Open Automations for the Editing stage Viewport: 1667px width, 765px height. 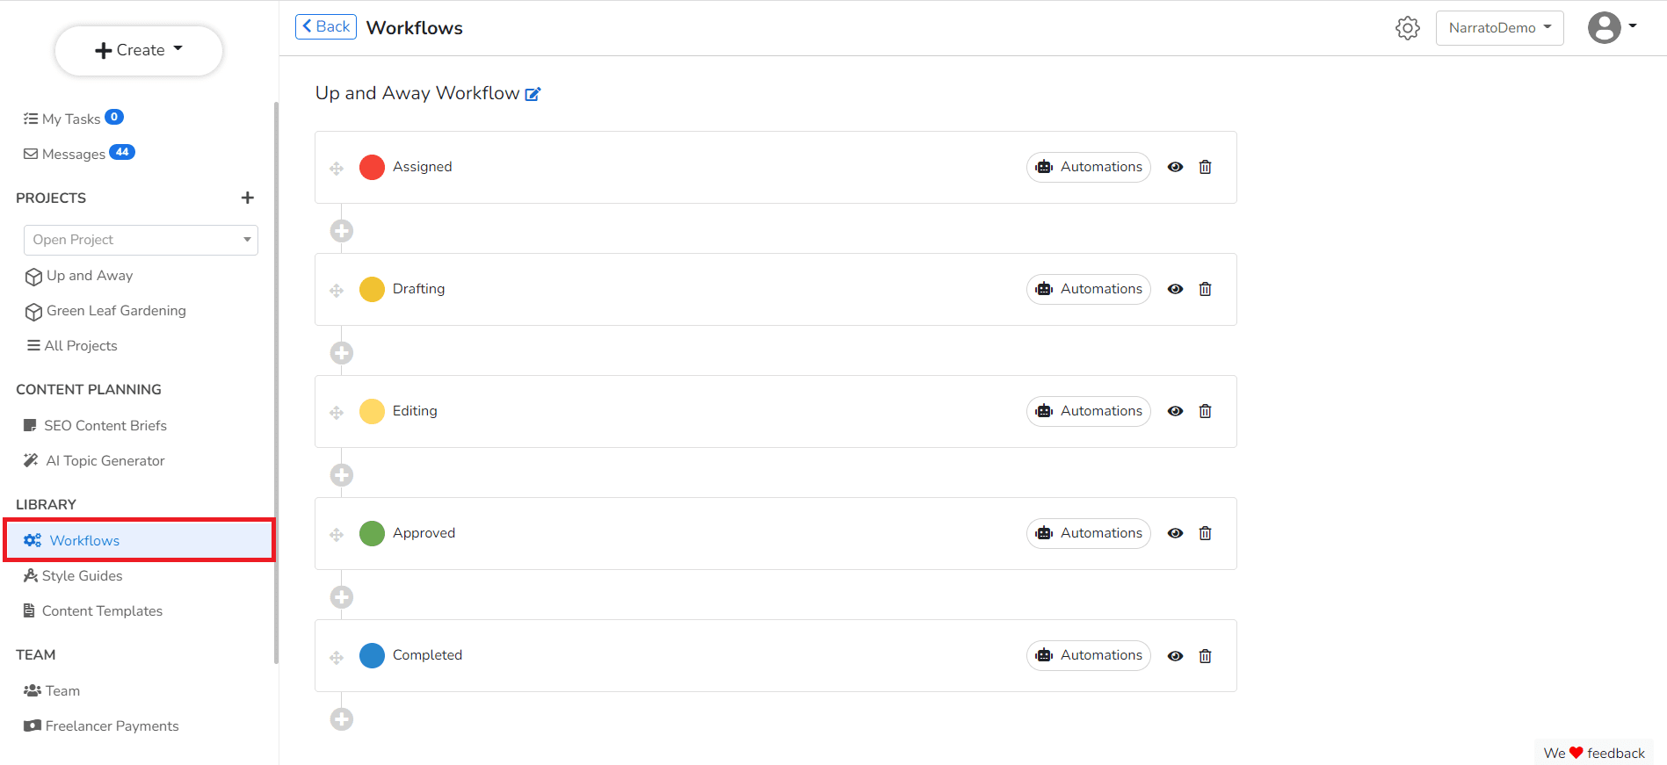point(1088,411)
